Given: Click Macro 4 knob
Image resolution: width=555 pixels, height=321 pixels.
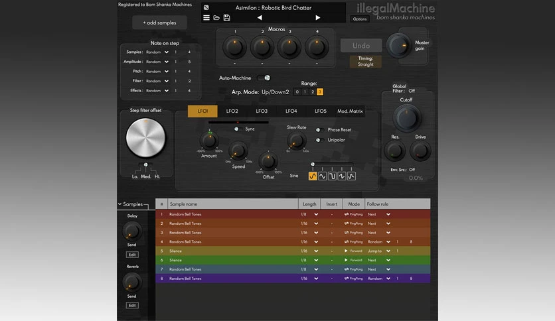Looking at the screenshot, I should click(x=317, y=47).
